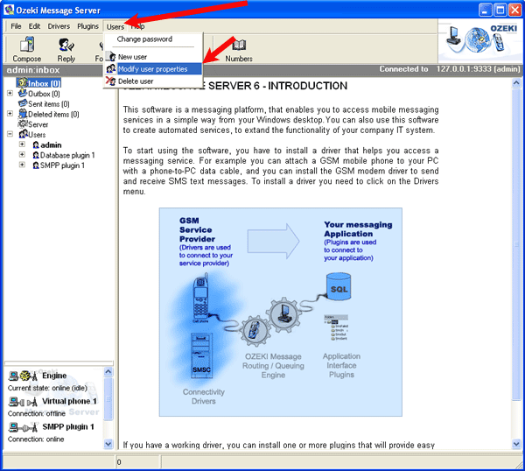The width and height of the screenshot is (525, 471).
Task: Expand the Outbox tree node
Action: [10, 93]
